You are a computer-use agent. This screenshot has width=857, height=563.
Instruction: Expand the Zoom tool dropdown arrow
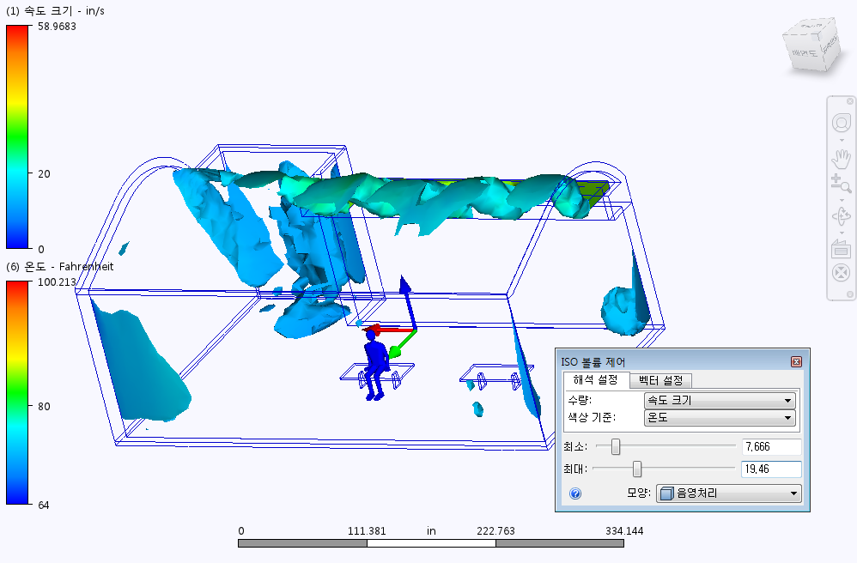pos(842,200)
